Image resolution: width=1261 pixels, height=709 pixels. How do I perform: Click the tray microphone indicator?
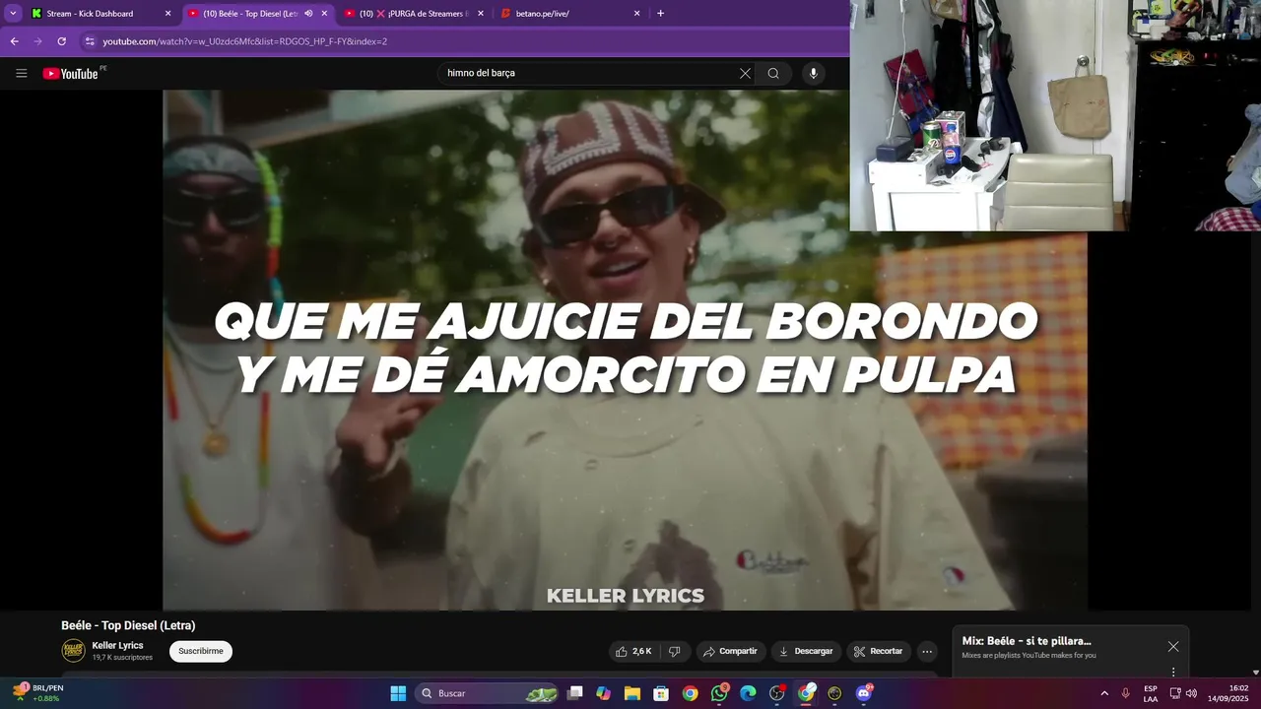tap(1126, 693)
